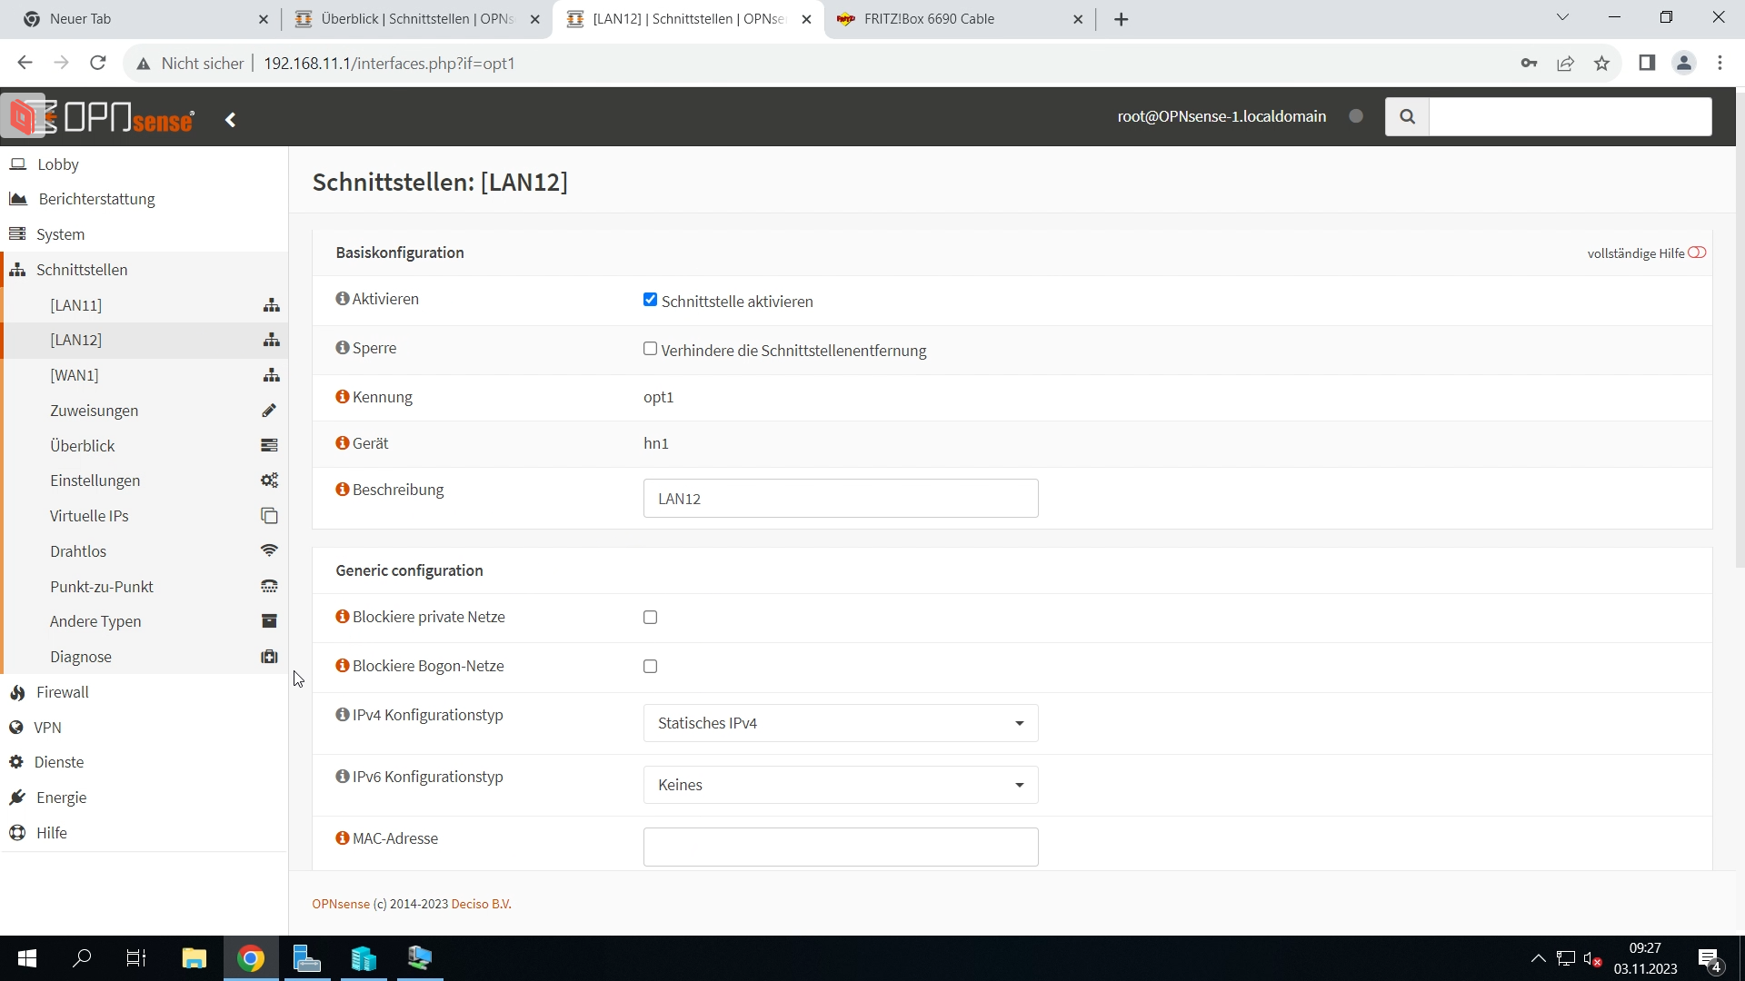The height and width of the screenshot is (981, 1745).
Task: Click the pencil icon beside Zuweisungen
Action: (269, 411)
